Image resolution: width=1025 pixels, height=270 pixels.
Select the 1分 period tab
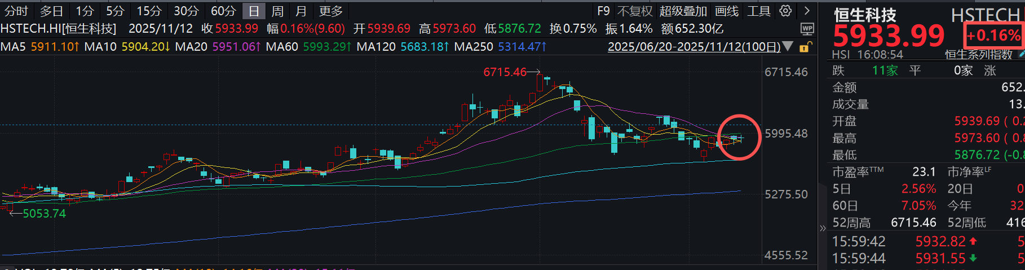coord(85,11)
